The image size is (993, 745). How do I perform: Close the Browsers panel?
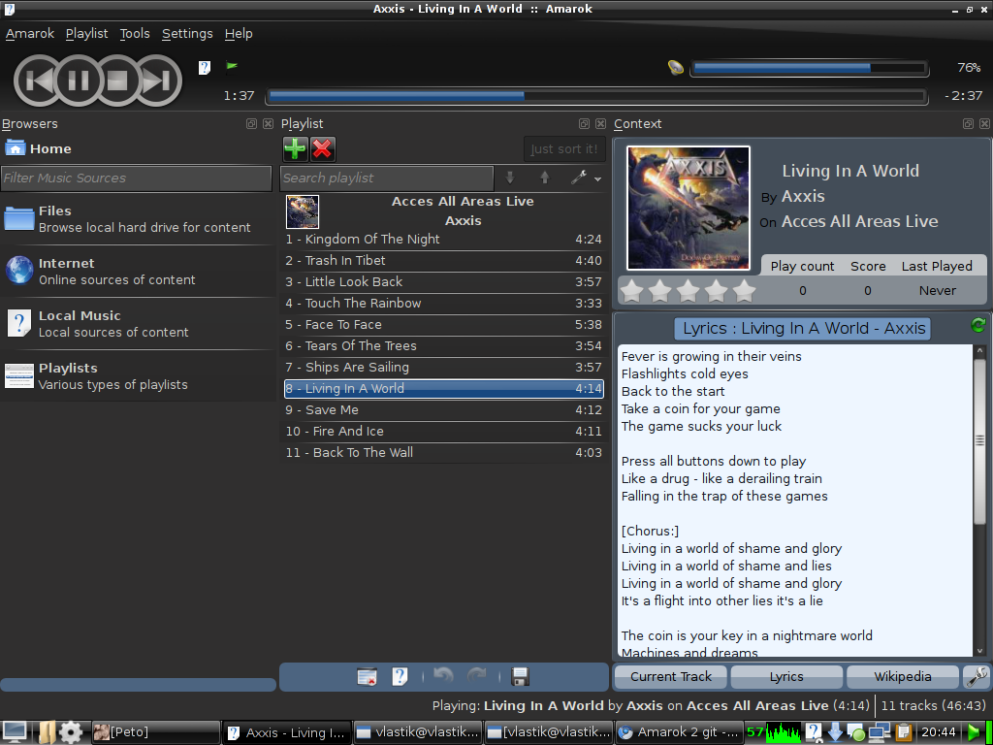(x=268, y=124)
